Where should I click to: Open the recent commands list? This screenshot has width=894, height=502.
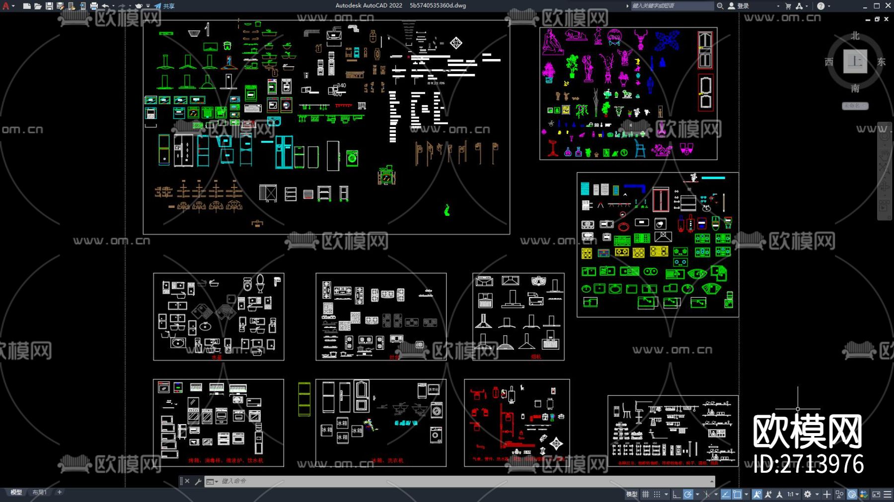[x=212, y=481]
